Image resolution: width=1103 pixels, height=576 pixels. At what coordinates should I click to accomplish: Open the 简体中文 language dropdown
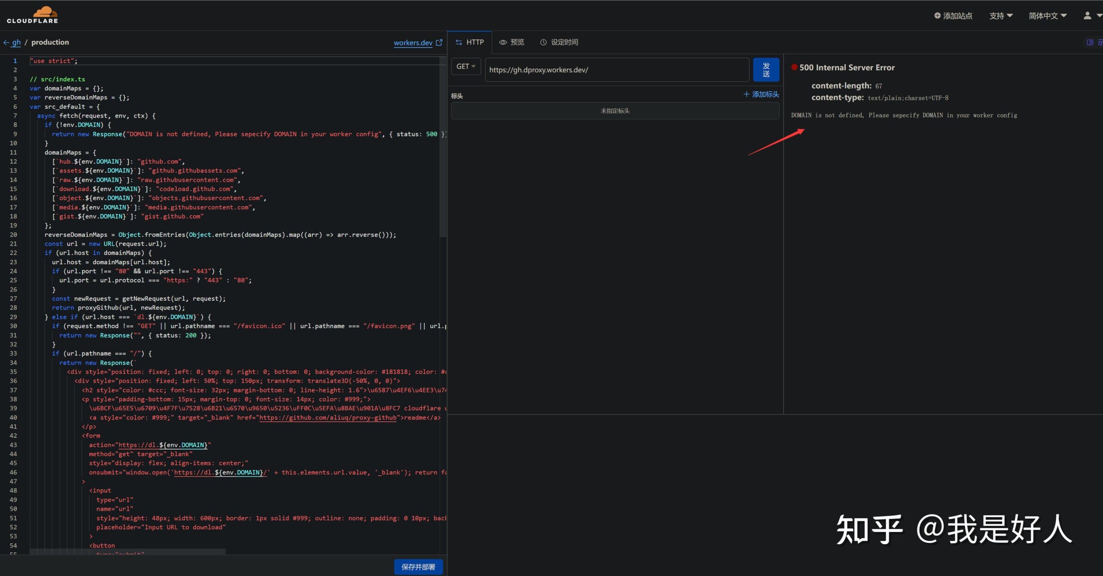click(x=1047, y=16)
